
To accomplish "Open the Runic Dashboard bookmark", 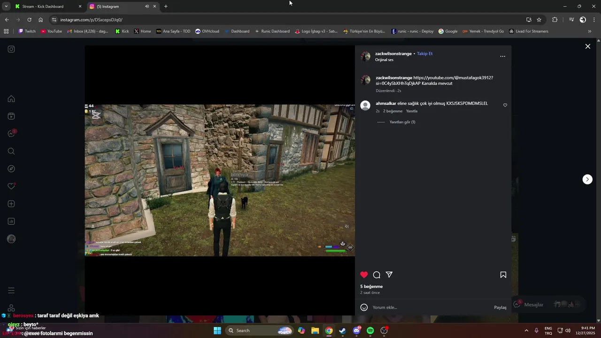I will point(272,31).
